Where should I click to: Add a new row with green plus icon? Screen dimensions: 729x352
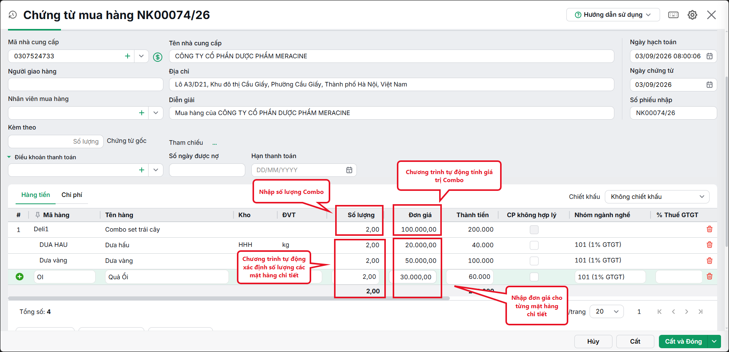pos(20,277)
